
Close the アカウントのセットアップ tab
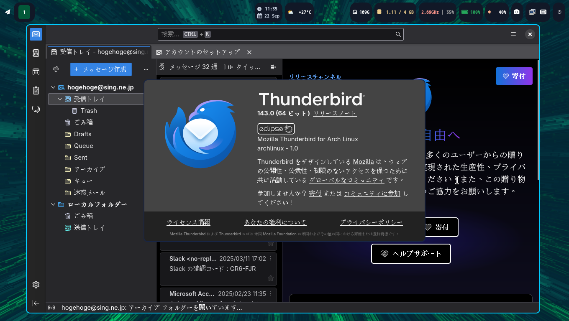pos(249,52)
